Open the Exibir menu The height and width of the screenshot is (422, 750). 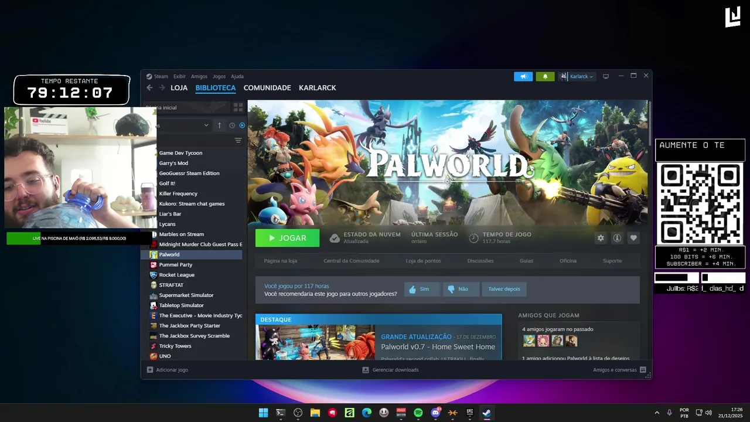click(x=179, y=76)
